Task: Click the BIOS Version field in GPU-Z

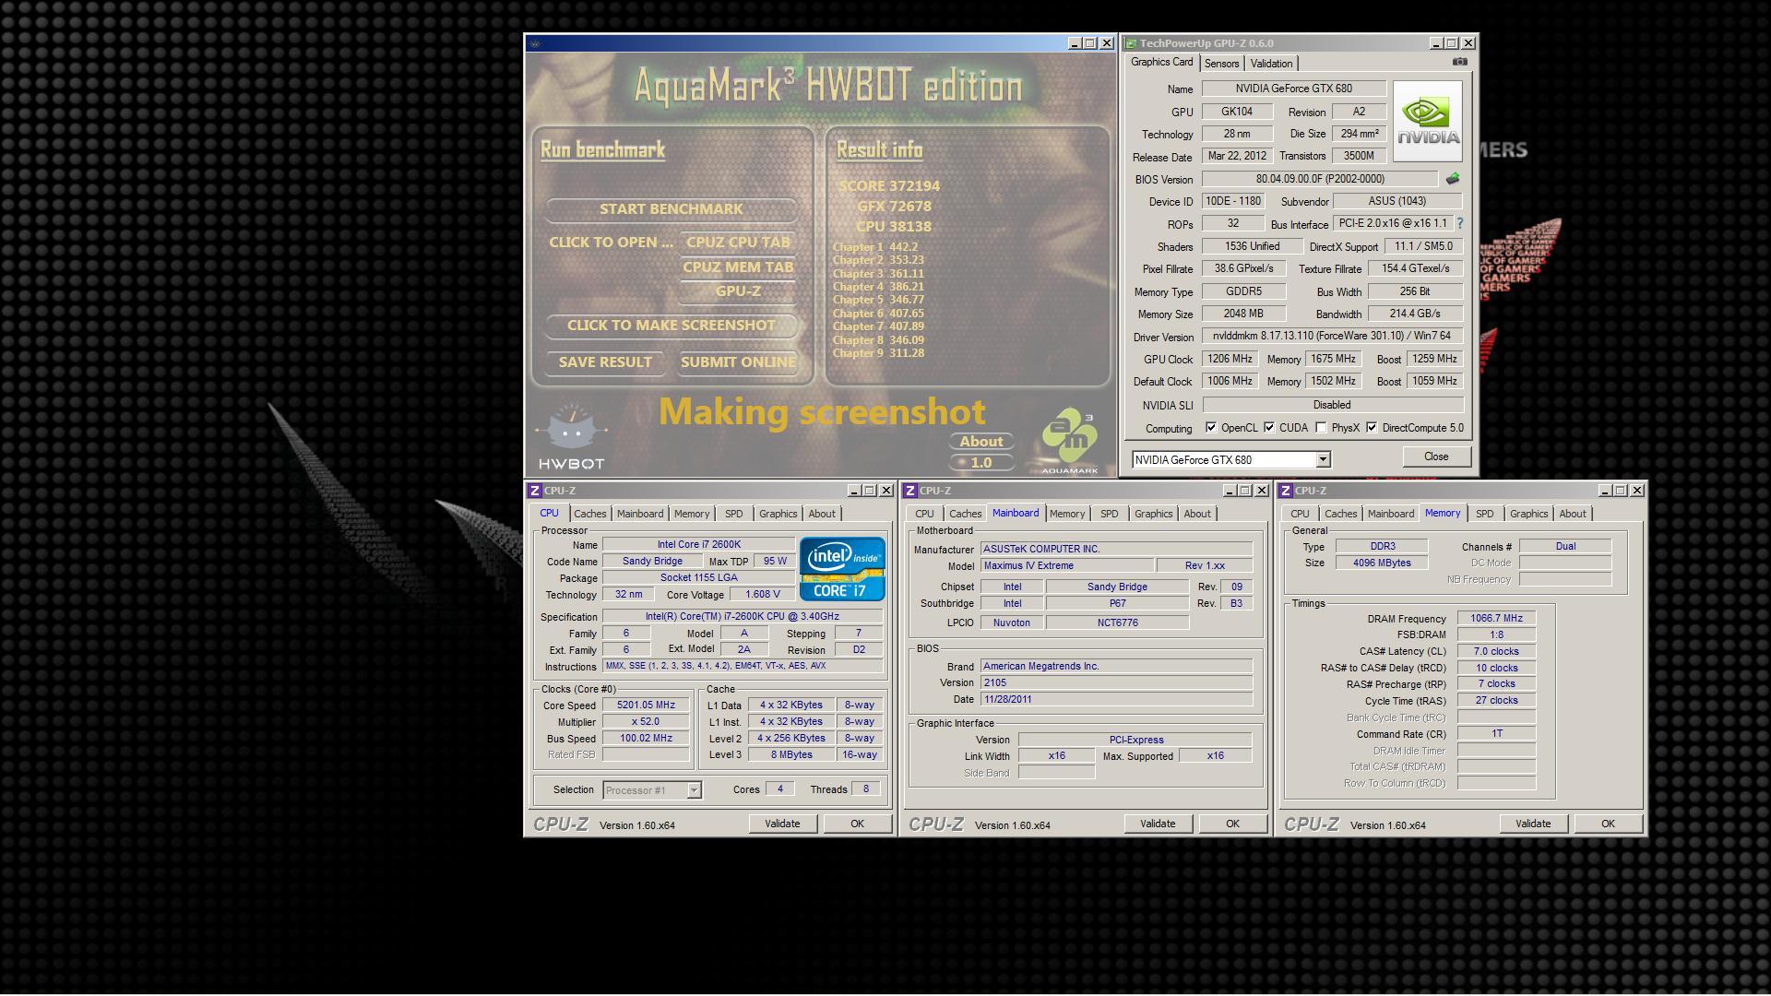Action: [x=1319, y=179]
